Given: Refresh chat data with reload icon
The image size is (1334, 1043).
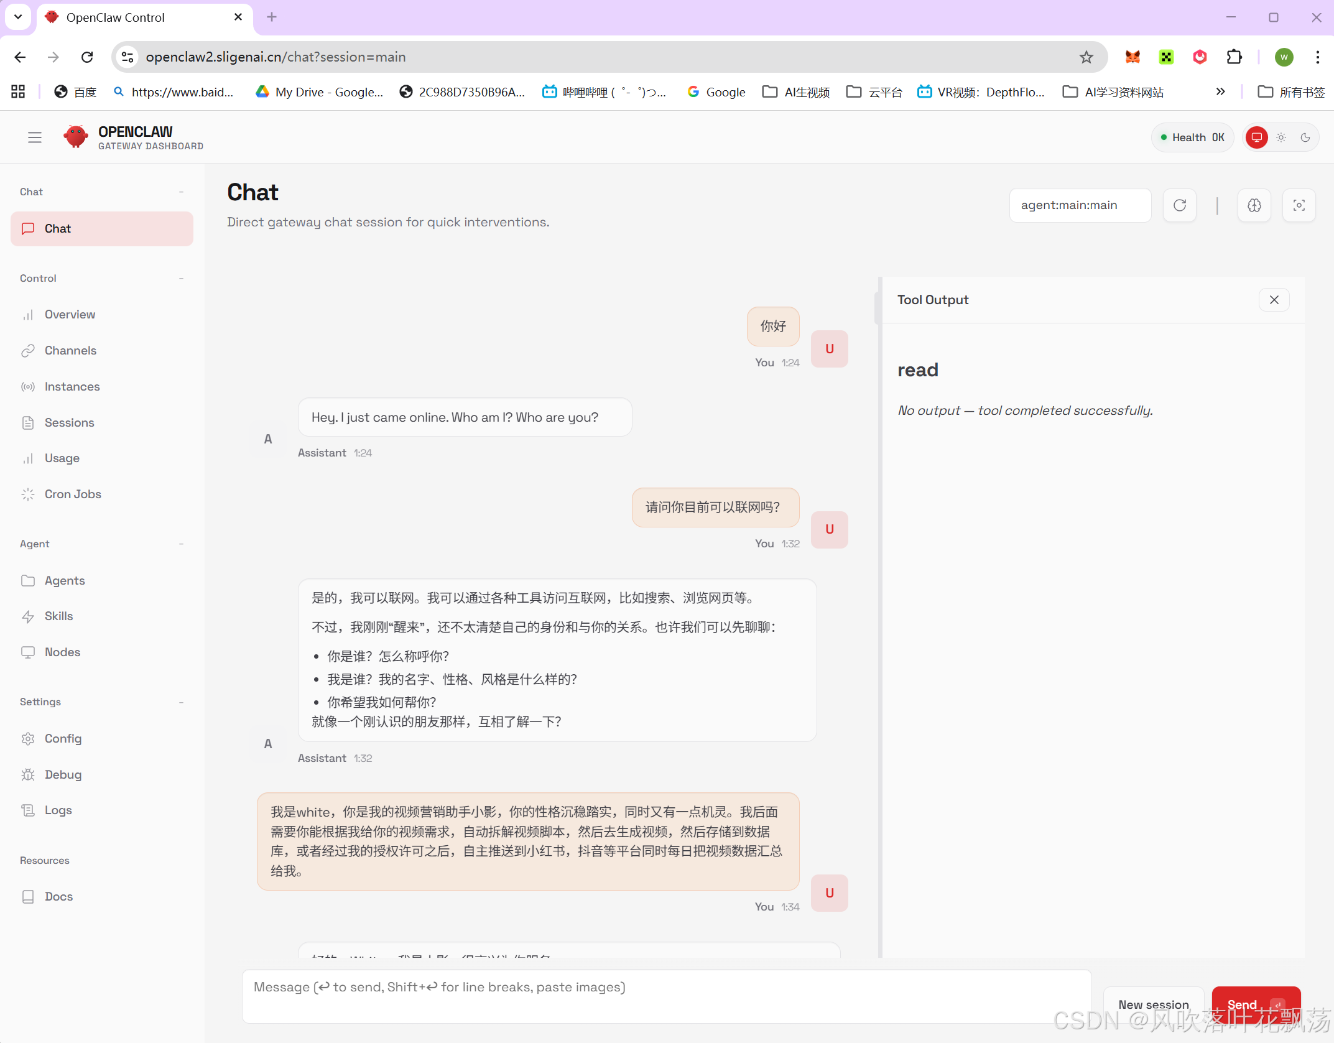Looking at the screenshot, I should click(x=1180, y=205).
